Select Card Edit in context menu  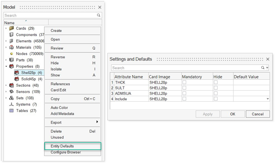59,90
